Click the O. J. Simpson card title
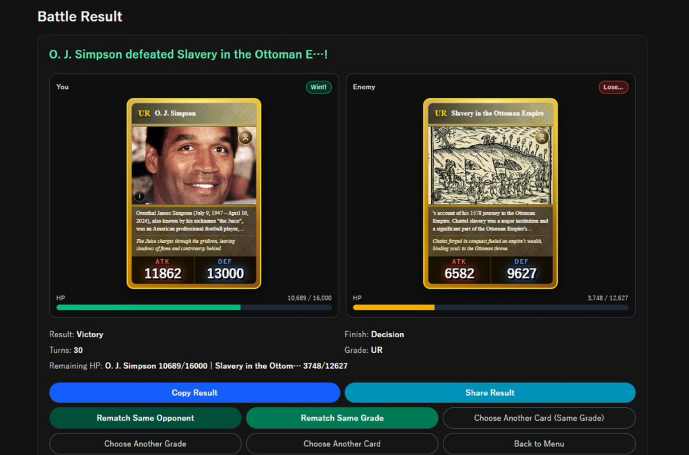This screenshot has width=689, height=455. 175,114
